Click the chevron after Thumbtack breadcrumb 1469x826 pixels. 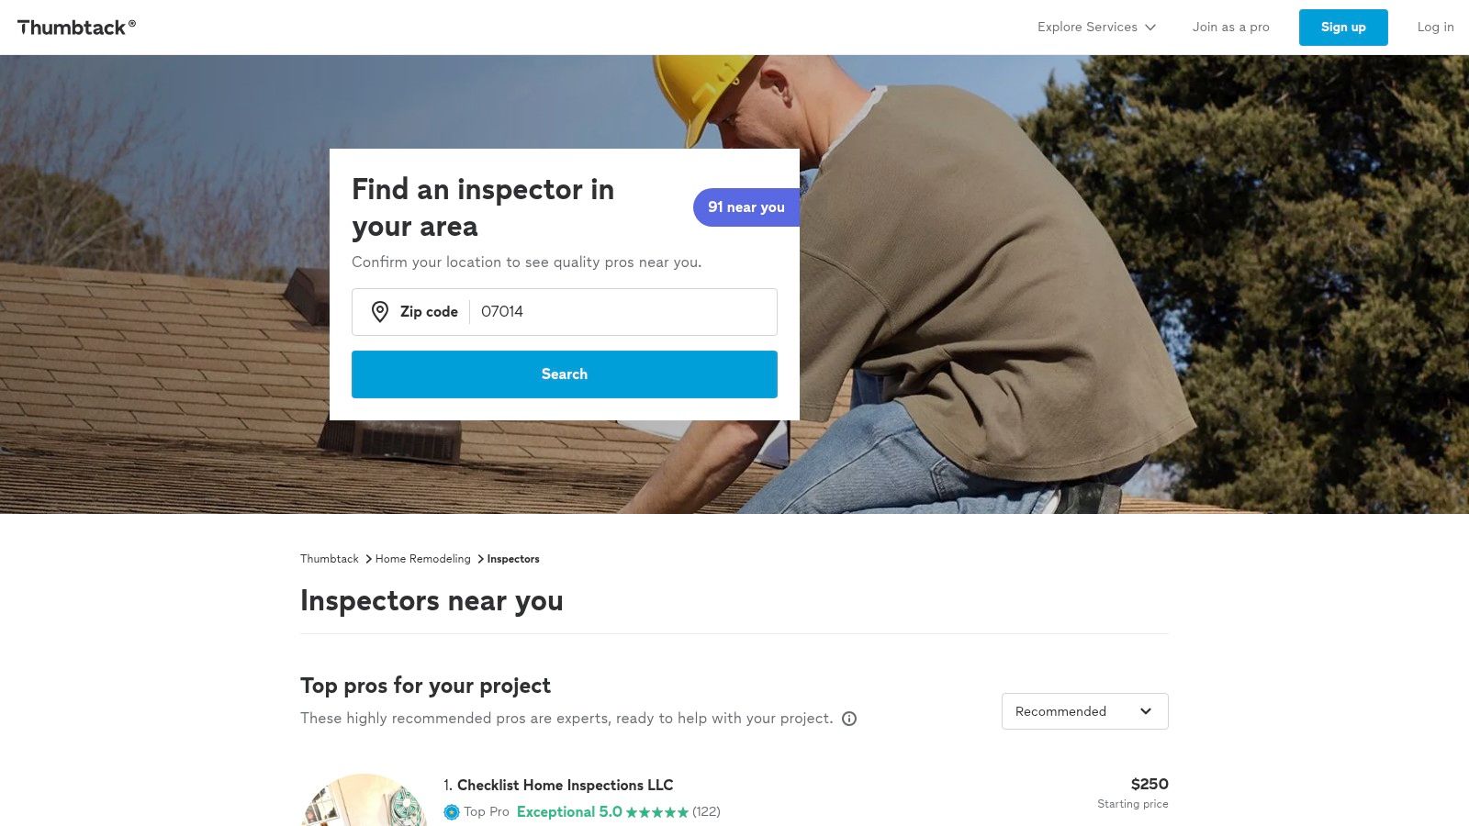368,559
